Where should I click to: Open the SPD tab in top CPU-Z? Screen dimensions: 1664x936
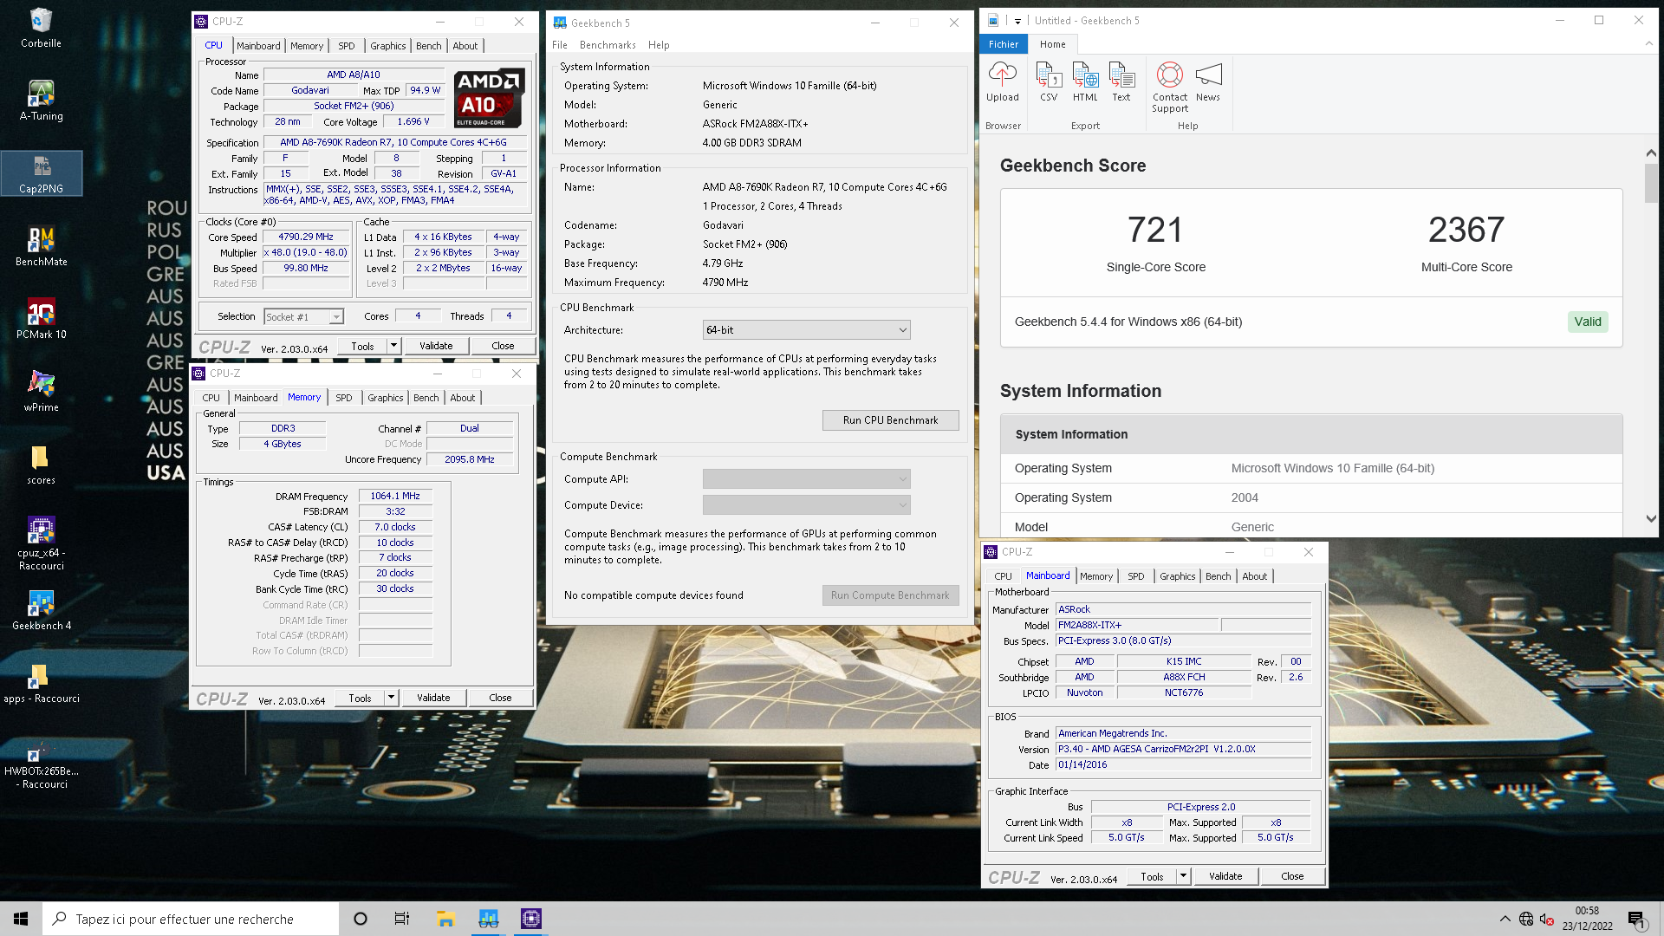click(347, 46)
